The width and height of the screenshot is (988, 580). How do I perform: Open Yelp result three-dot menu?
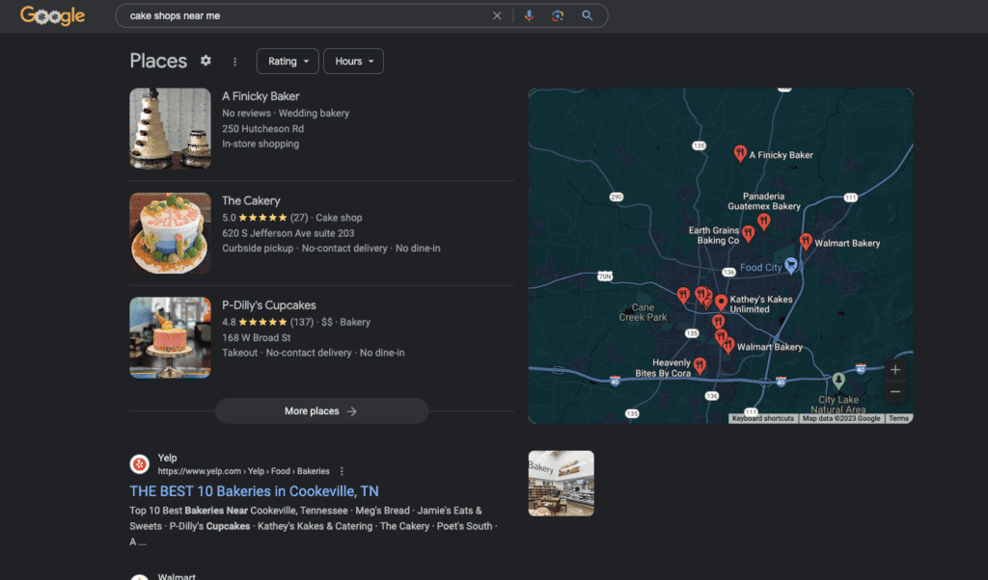[343, 471]
